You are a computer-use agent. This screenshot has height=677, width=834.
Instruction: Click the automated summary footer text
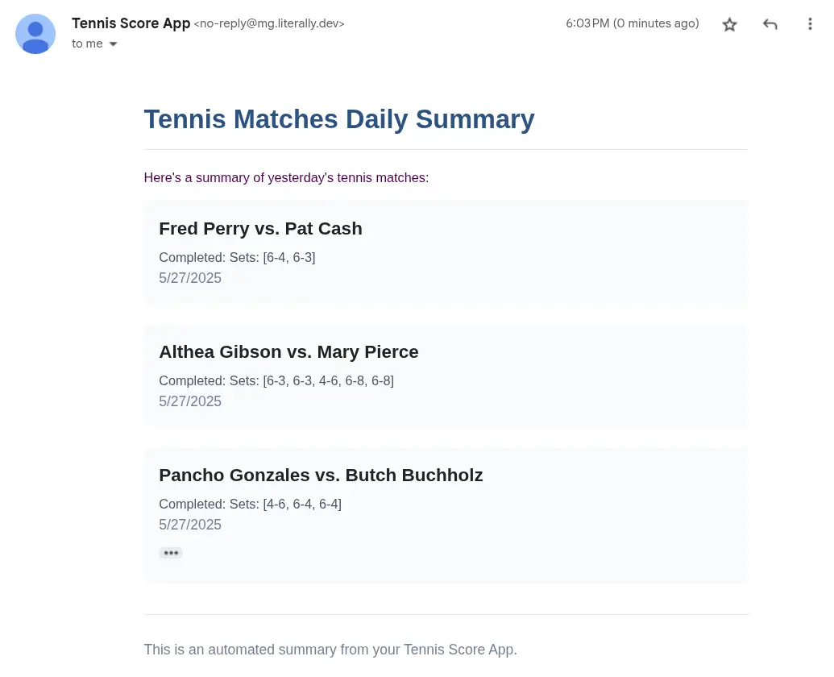click(x=330, y=650)
